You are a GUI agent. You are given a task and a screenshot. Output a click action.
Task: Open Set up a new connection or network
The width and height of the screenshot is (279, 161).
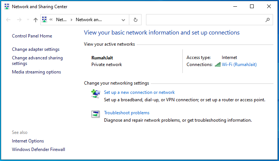click(x=139, y=92)
